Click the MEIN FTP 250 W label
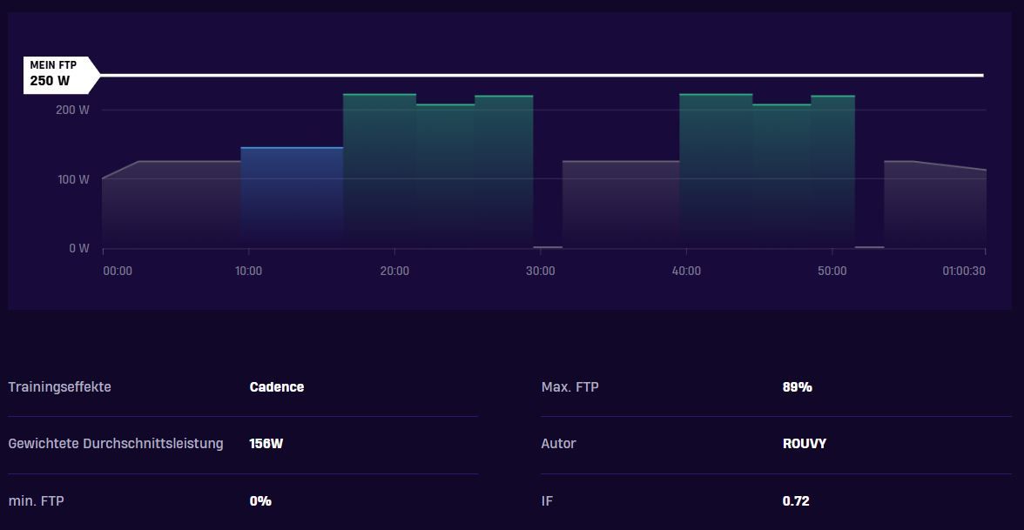The image size is (1024, 530). pos(61,76)
